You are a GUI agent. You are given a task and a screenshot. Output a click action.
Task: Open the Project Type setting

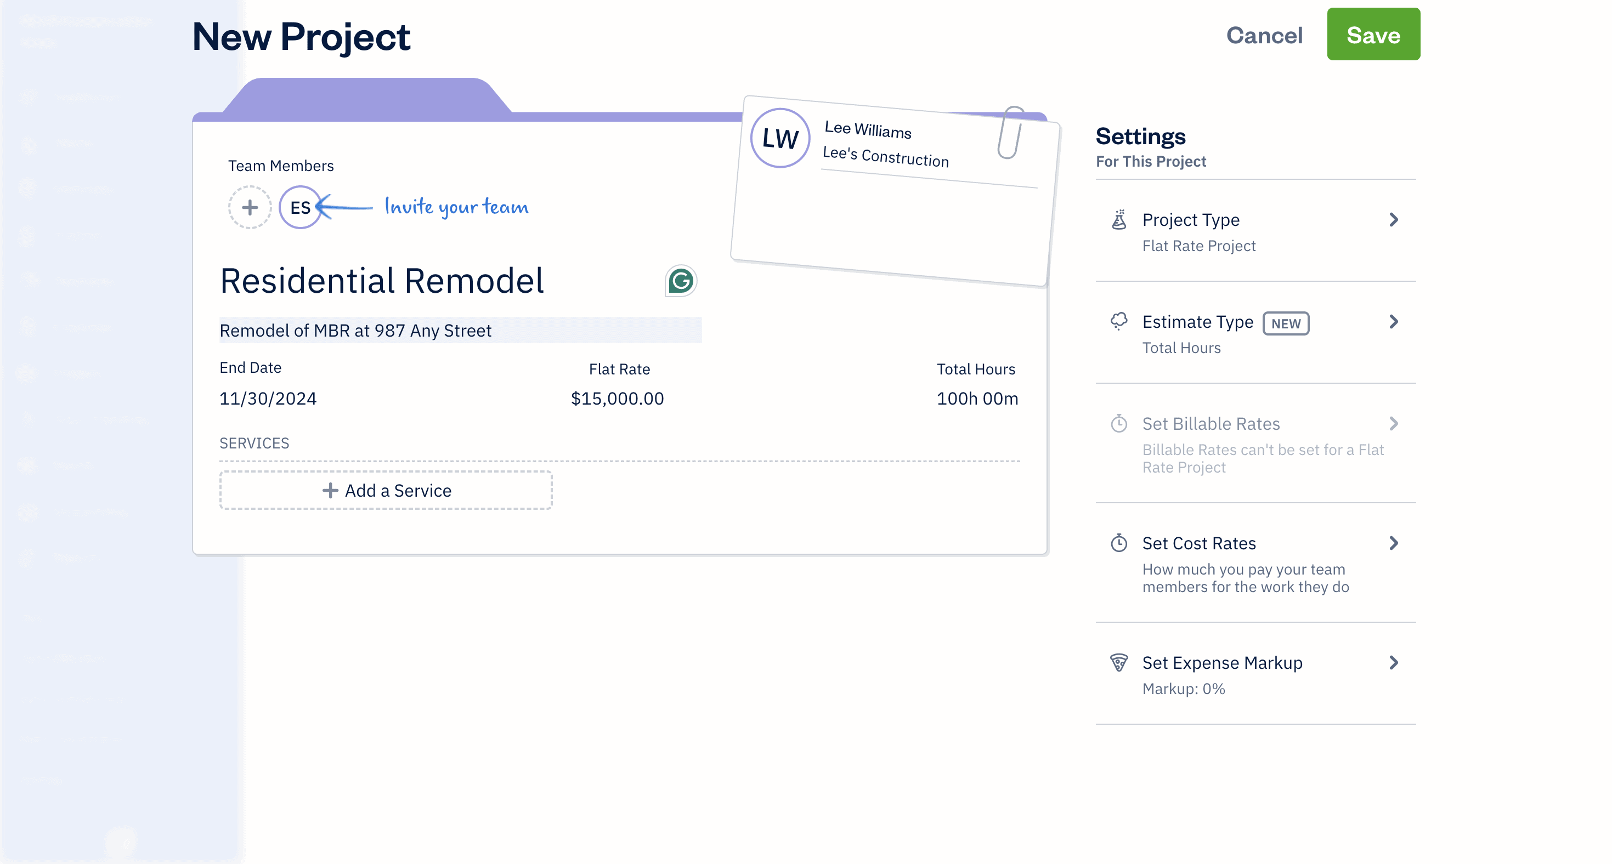(x=1255, y=231)
